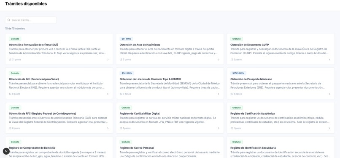Open the chevron on Licencia de Conducir card
The height and width of the screenshot is (158, 340).
coord(219,94)
